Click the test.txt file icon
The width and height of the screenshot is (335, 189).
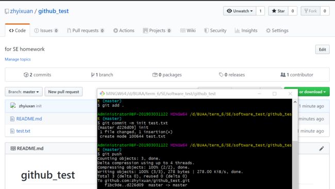(x=12, y=131)
